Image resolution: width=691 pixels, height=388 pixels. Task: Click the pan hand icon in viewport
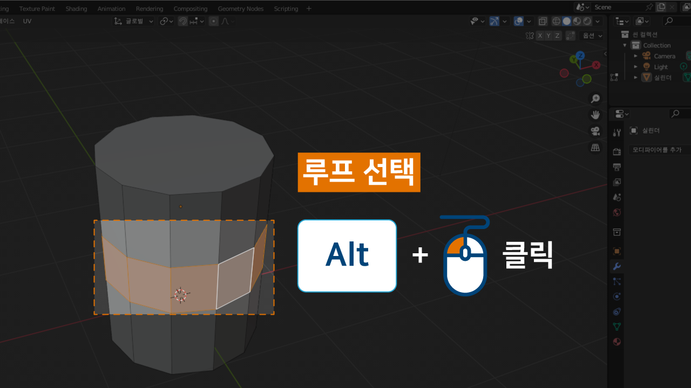595,115
